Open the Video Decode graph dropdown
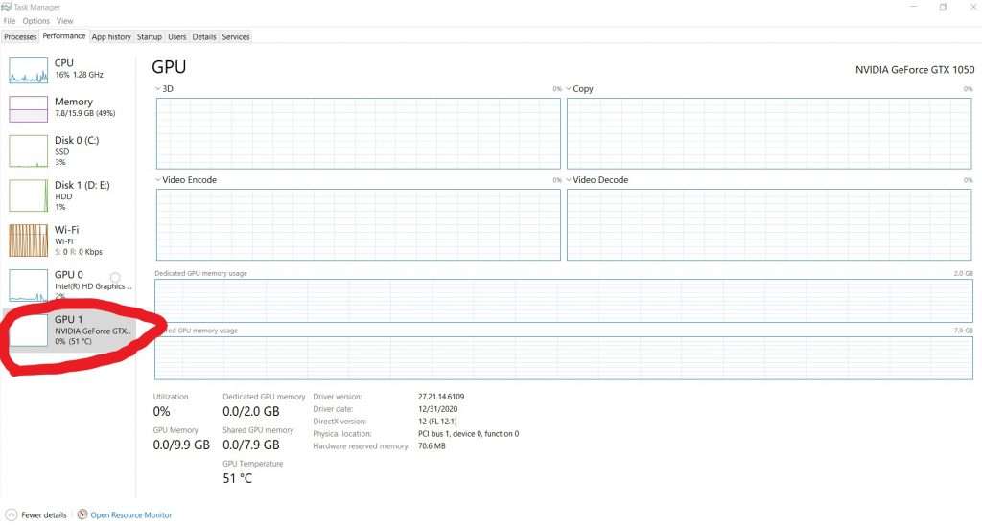This screenshot has width=982, height=525. pos(569,179)
